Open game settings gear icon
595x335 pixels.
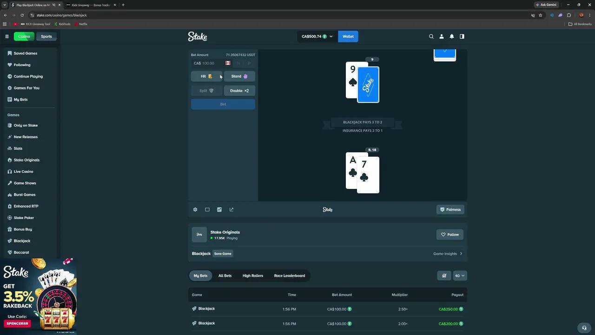[x=195, y=209]
